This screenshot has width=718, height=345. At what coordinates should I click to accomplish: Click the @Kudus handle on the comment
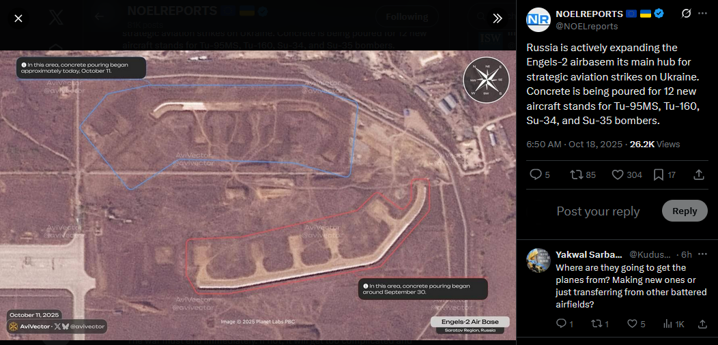(x=650, y=254)
